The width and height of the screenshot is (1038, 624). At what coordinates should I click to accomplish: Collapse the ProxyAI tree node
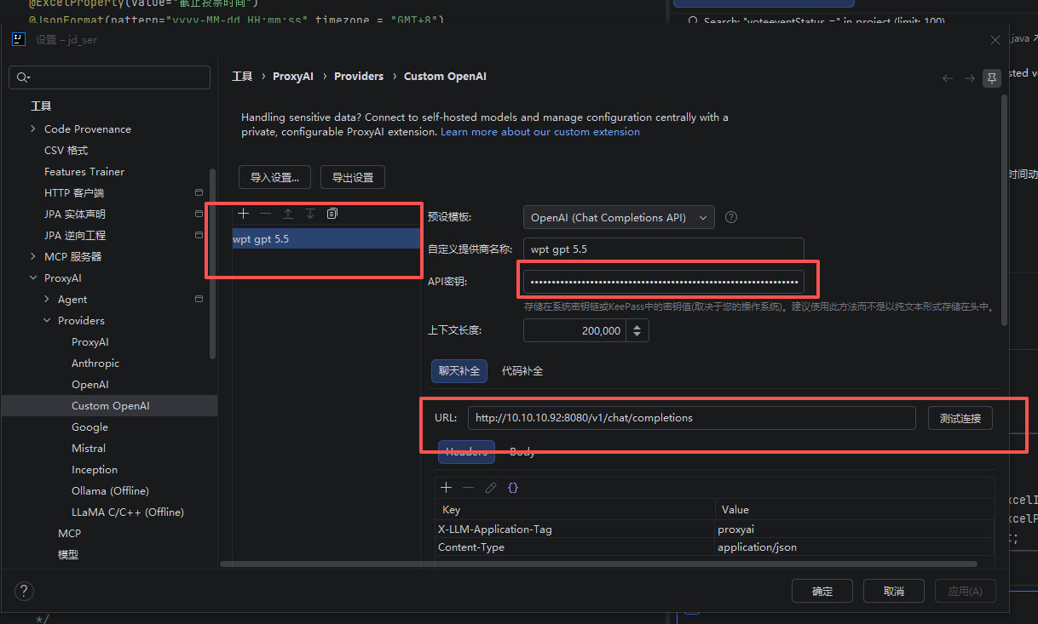[x=33, y=278]
